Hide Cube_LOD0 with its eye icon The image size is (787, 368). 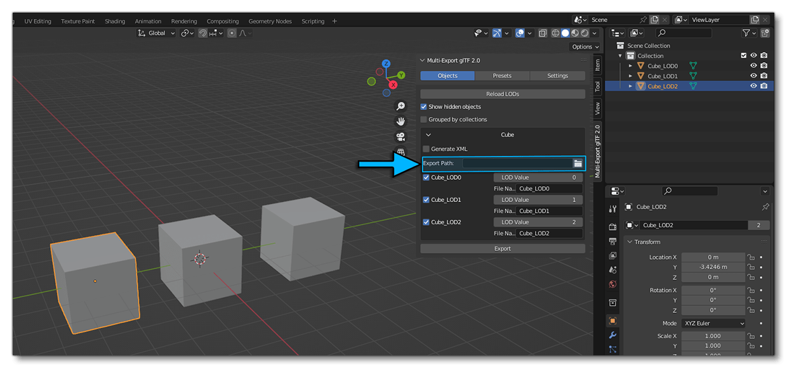coord(753,66)
